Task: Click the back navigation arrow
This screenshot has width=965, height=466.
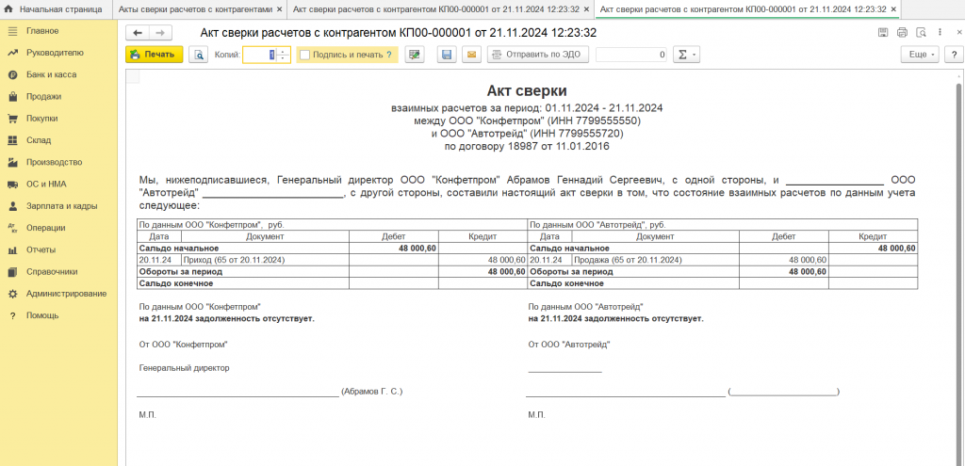Action: pos(138,33)
